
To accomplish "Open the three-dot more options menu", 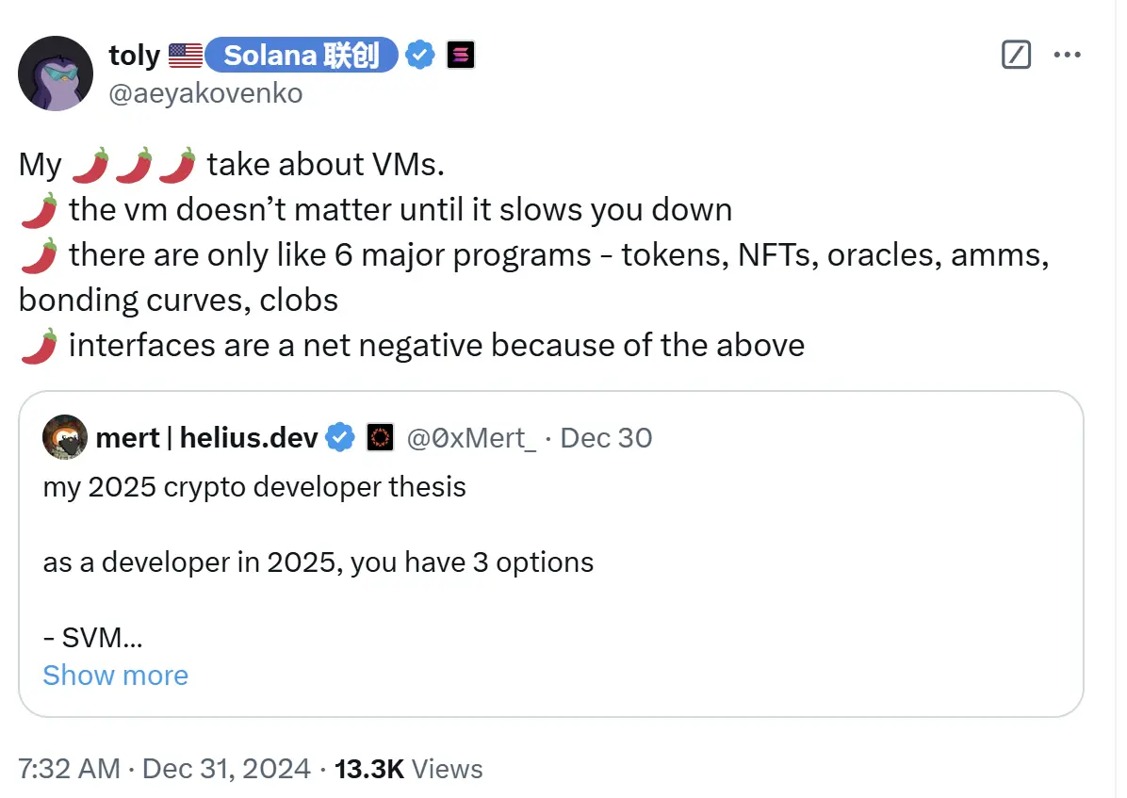I will coord(1067,55).
